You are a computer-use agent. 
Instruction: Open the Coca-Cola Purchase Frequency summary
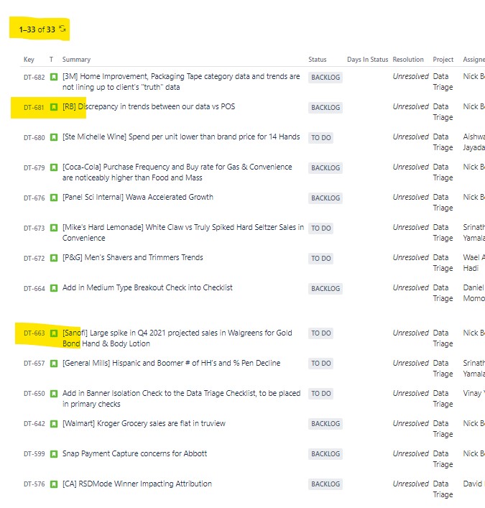coord(177,172)
